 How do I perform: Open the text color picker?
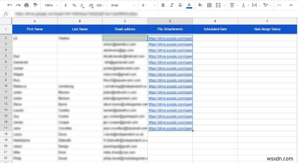189,5
